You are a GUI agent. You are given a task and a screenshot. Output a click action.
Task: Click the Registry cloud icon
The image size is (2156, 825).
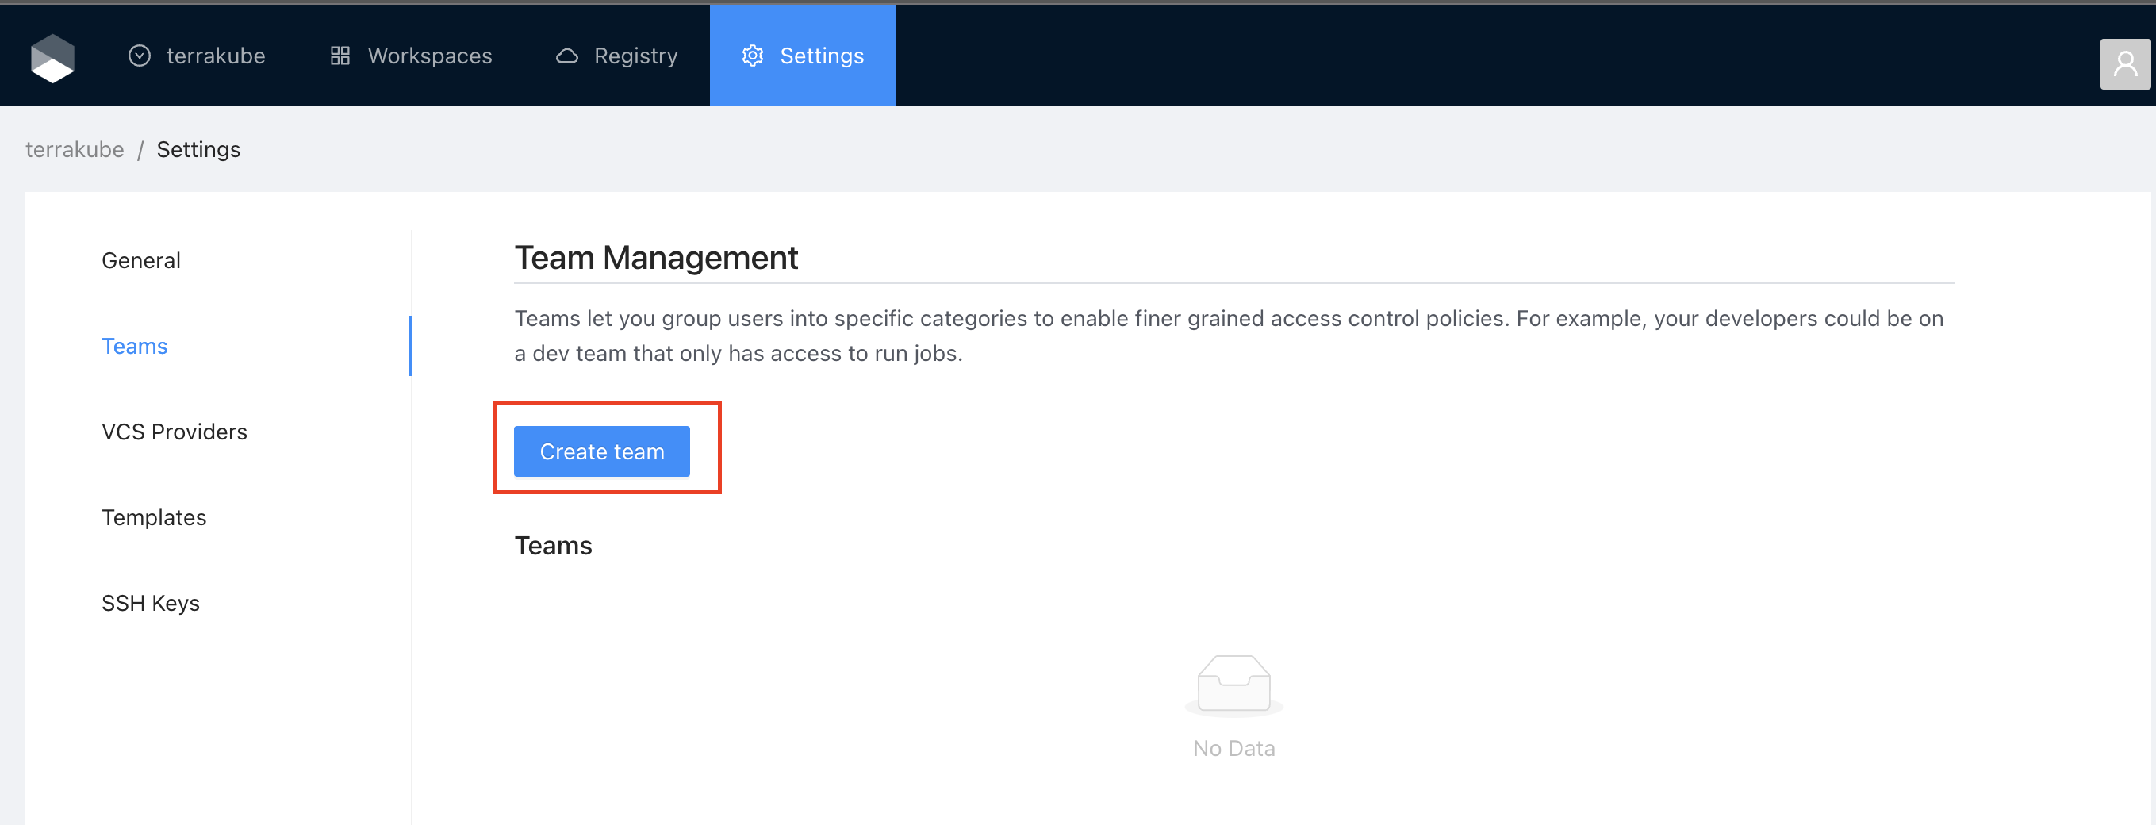point(566,56)
